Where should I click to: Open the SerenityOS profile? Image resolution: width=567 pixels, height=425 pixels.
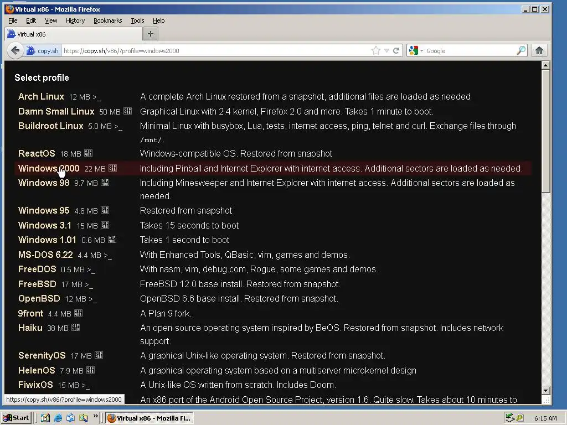point(42,355)
